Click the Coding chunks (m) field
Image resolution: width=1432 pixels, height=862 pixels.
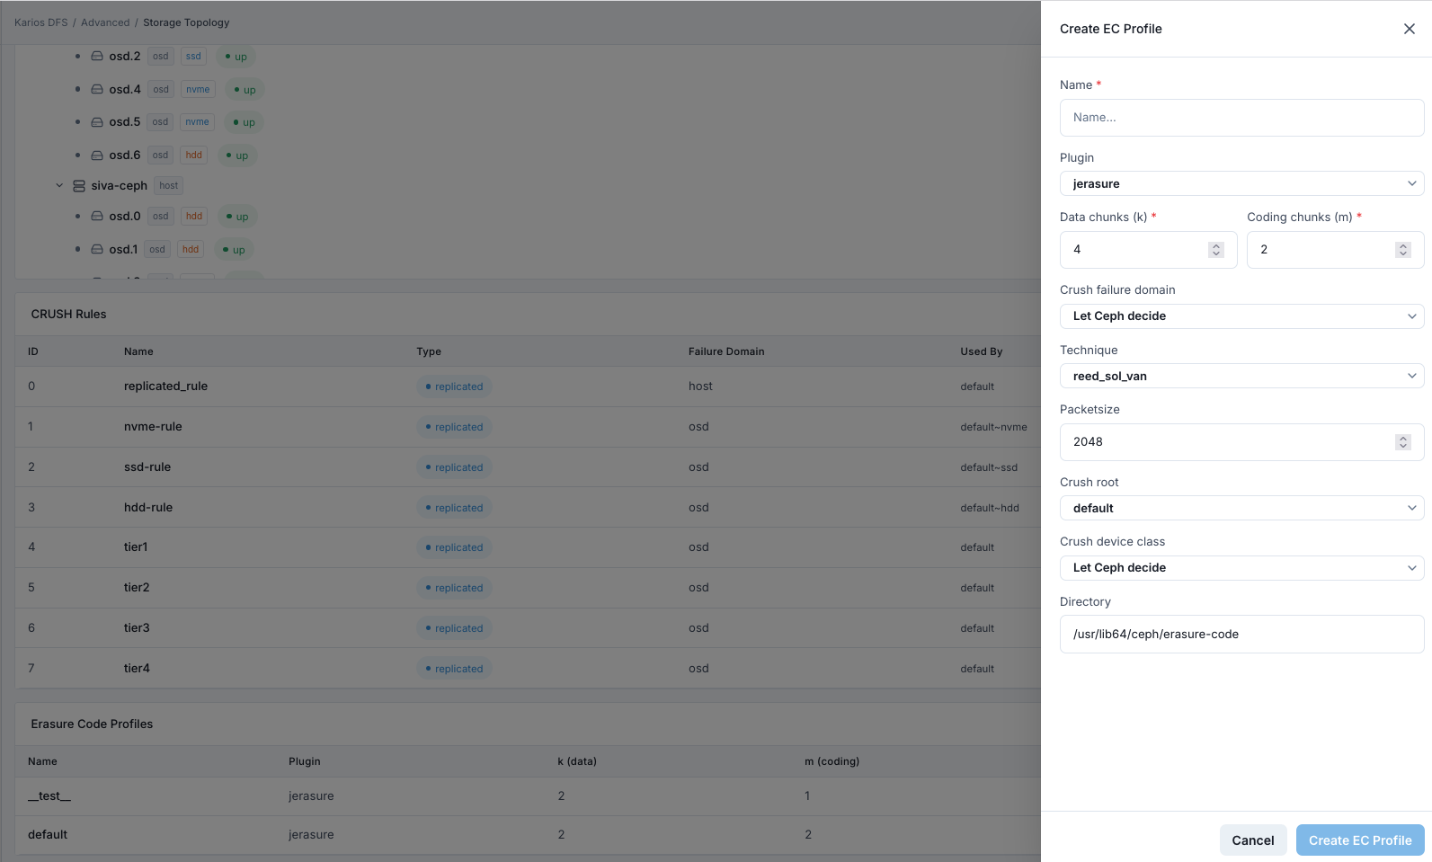click(x=1335, y=250)
